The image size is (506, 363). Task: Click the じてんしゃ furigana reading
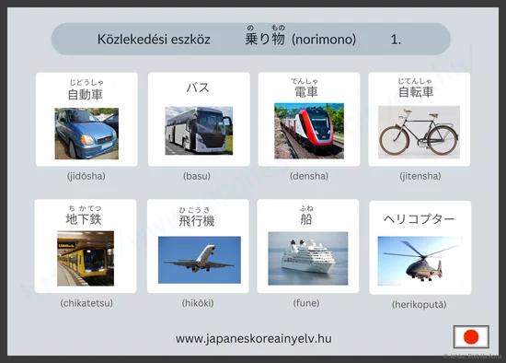415,81
